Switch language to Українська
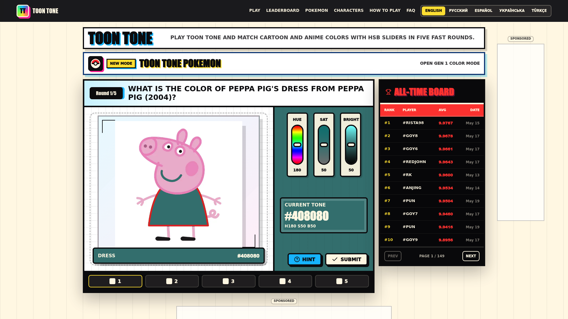This screenshot has height=319, width=568. (x=512, y=11)
